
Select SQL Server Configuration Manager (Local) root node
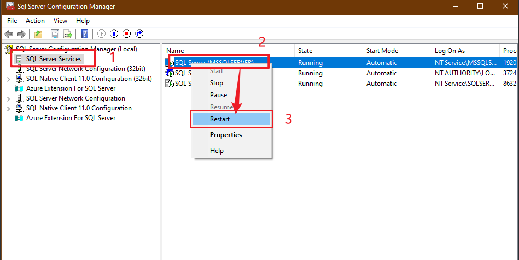point(77,49)
